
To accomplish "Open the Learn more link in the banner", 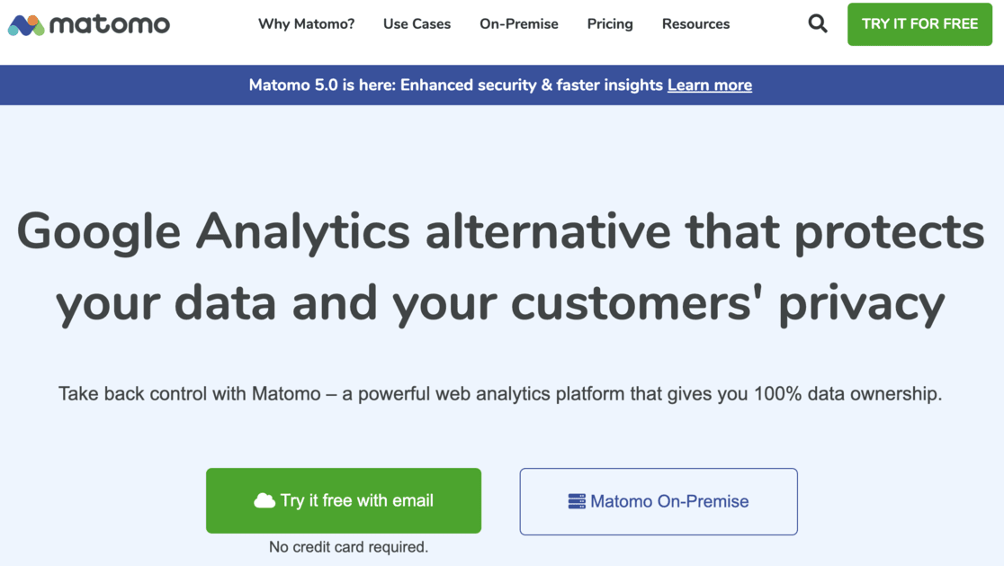I will tap(710, 85).
